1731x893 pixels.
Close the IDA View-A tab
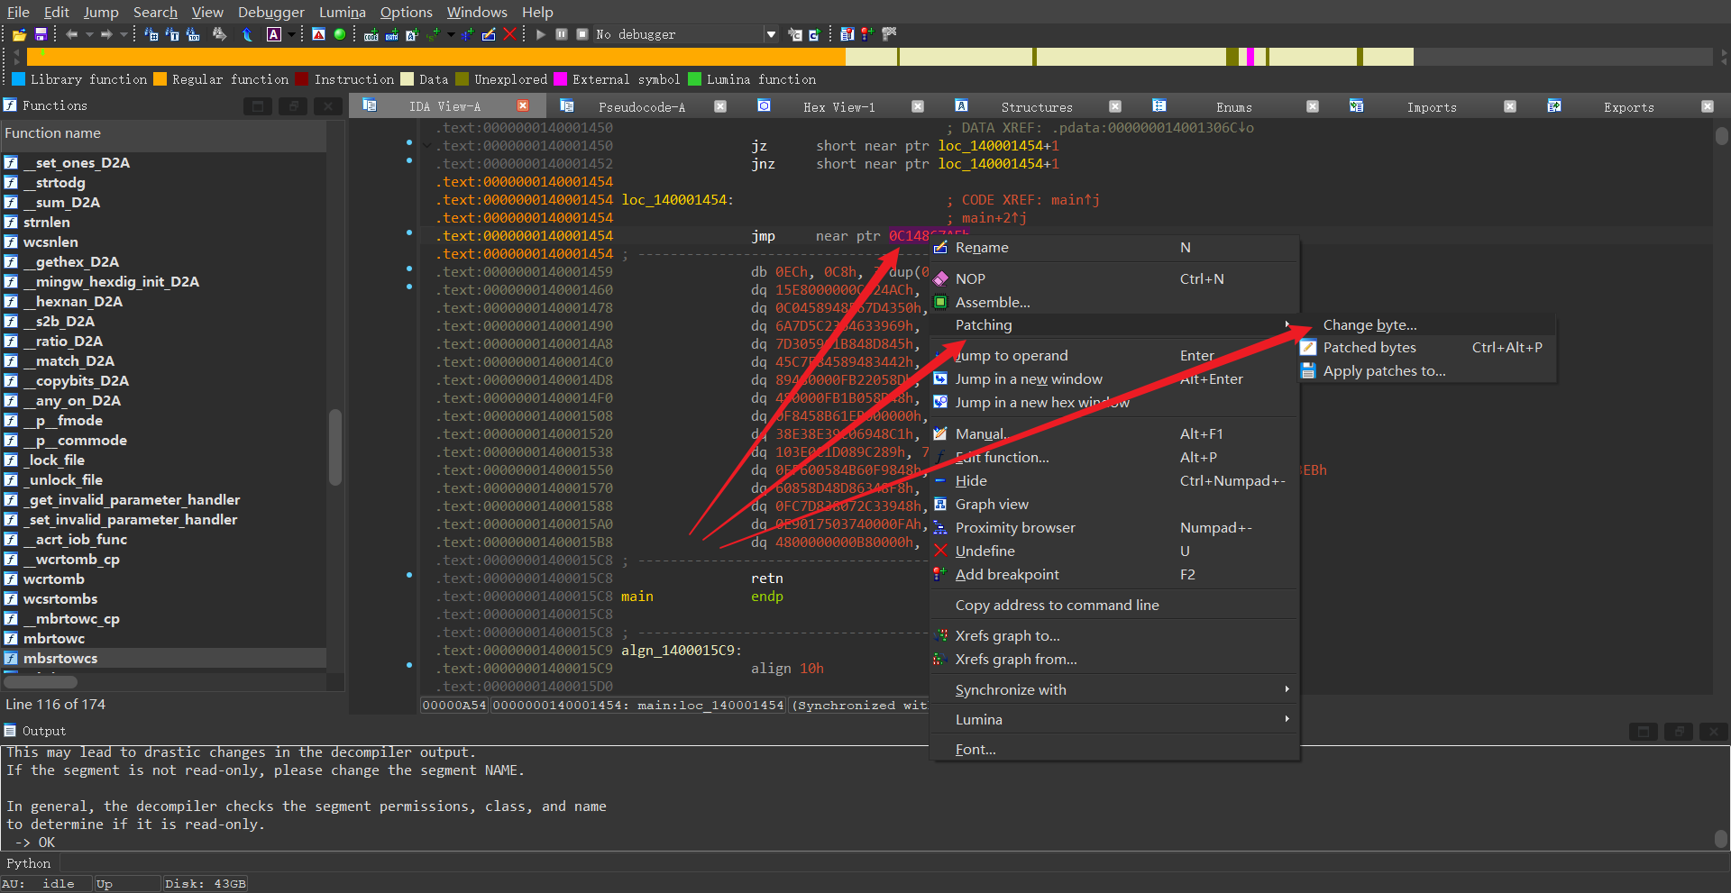click(x=523, y=105)
